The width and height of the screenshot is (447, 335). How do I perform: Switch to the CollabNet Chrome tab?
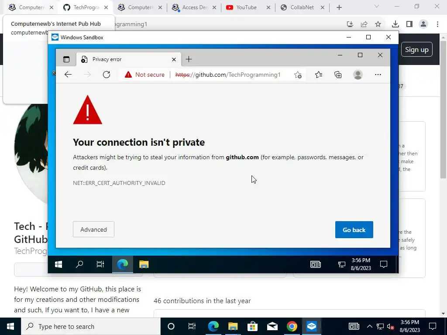tap(302, 7)
